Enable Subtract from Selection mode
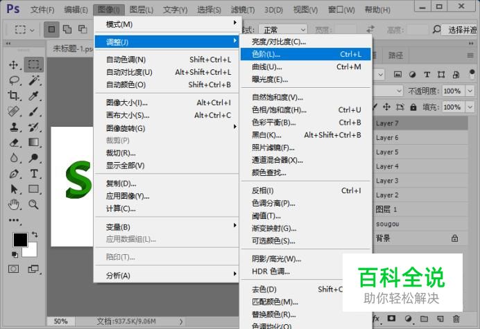 pos(83,29)
